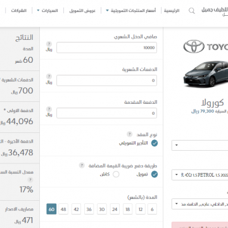The height and width of the screenshot is (228, 228).
Task: Show help icon under annual rate result
Action: point(30,180)
